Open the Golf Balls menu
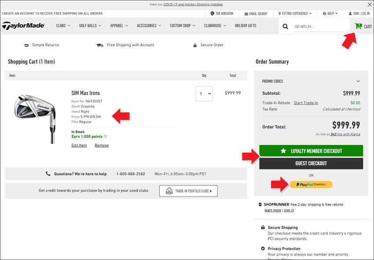Viewport: 374px width, 260px height. [90, 25]
